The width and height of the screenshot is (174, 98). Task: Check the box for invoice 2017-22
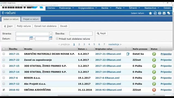(4, 60)
